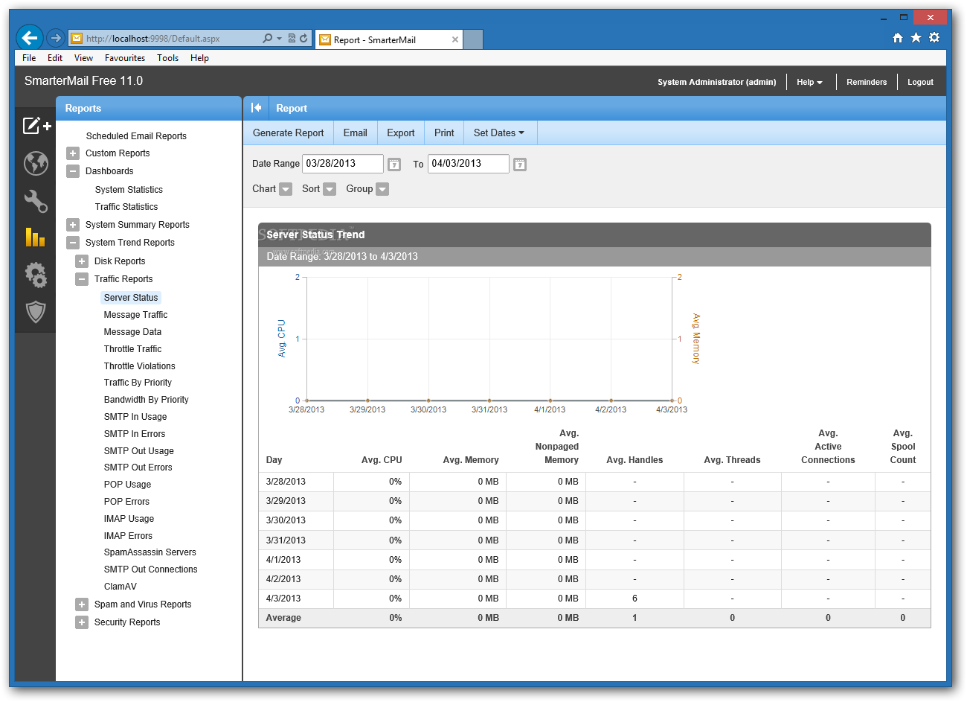Click System Administrator (admin) account link
The image size is (967, 702).
[717, 82]
